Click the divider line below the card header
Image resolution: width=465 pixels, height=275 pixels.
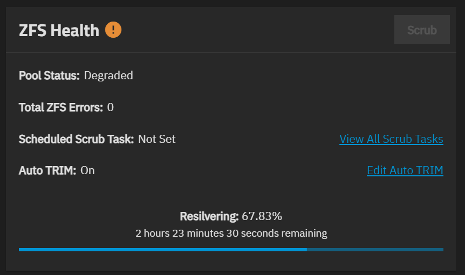coord(231,53)
